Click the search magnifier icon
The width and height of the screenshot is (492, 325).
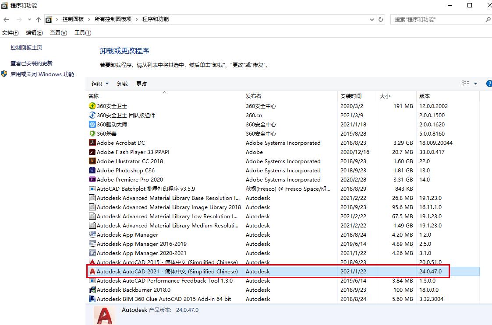point(488,19)
